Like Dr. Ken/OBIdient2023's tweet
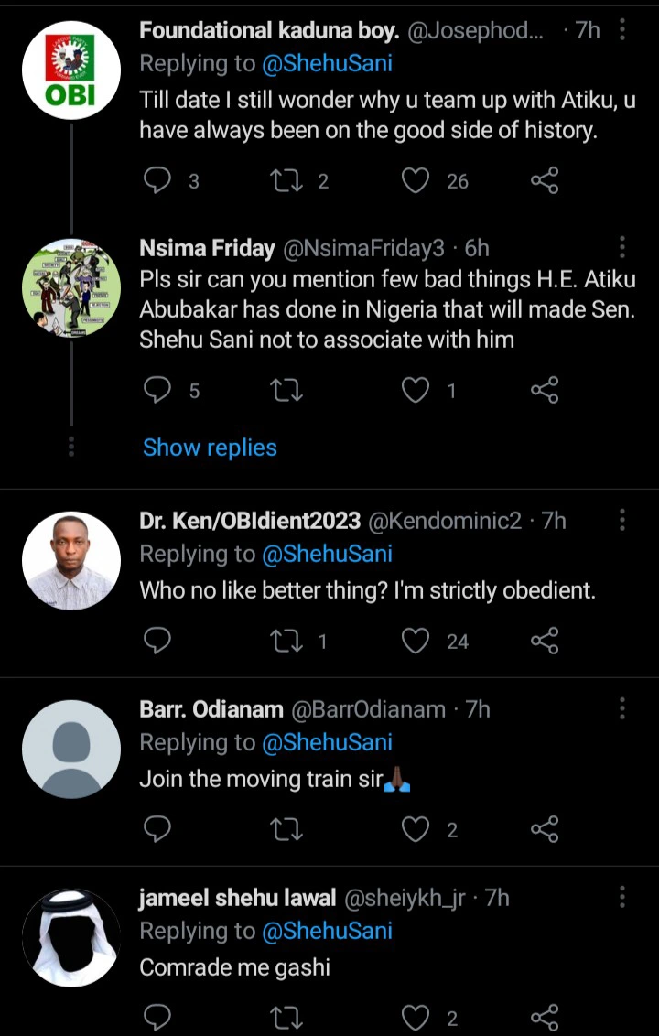 click(416, 642)
